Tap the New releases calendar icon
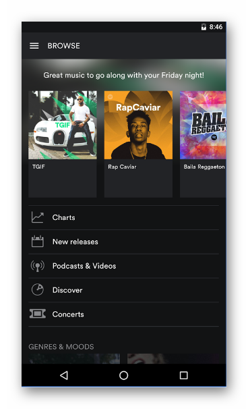 coord(38,241)
